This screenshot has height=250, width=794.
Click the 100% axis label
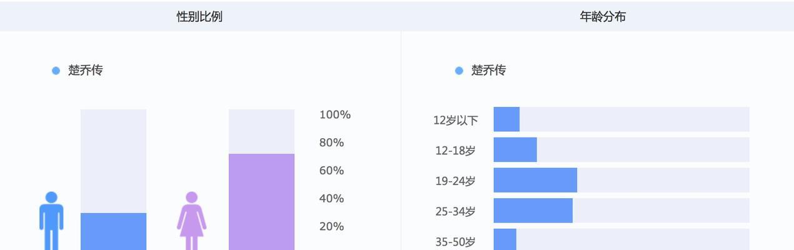click(335, 115)
